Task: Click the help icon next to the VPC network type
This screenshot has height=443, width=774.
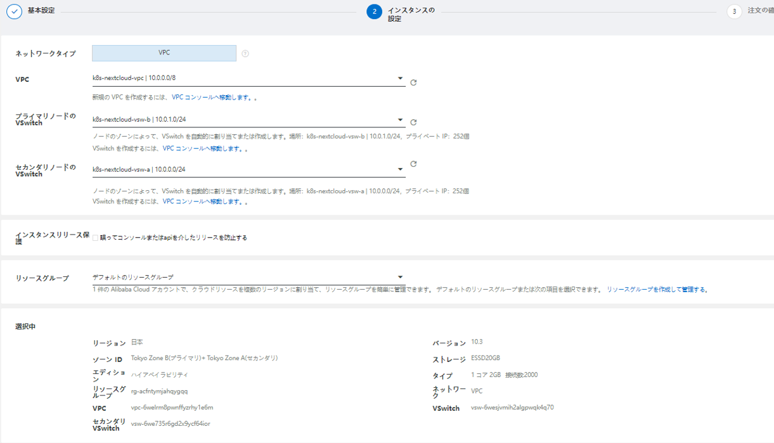Action: [x=245, y=54]
